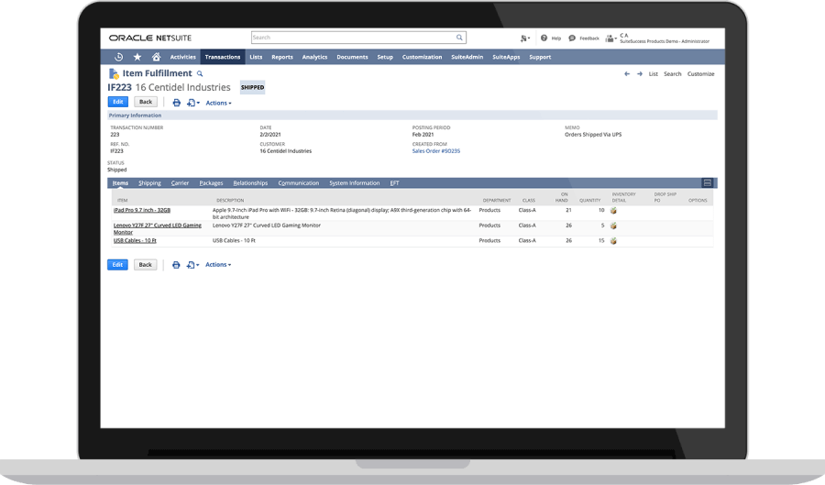Open the bottom New document dropdown icon
Screen dimensions: 825x485
tap(192, 265)
